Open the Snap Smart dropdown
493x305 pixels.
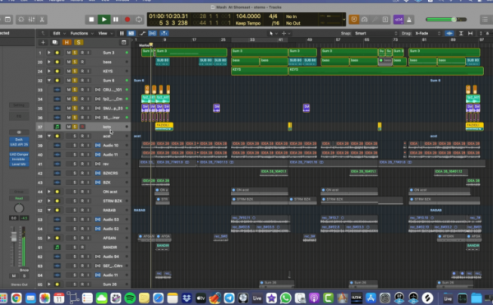[376, 34]
